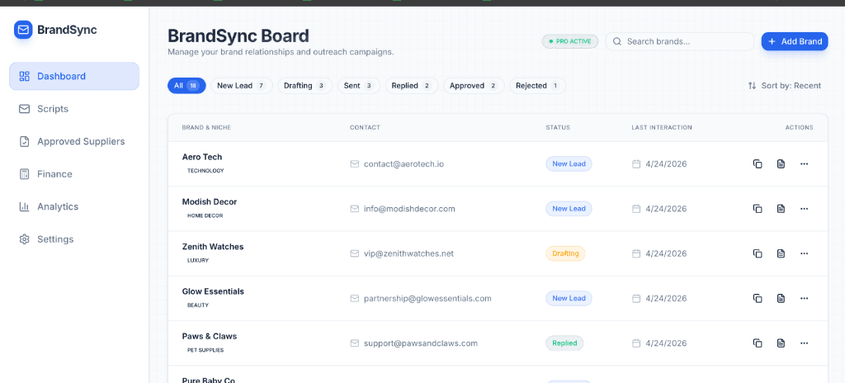Image resolution: width=845 pixels, height=383 pixels.
Task: Click the Zenith Watches brand name
Action: (213, 247)
